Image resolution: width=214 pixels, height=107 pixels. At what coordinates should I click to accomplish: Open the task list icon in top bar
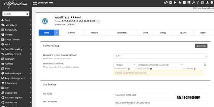click(x=189, y=2)
